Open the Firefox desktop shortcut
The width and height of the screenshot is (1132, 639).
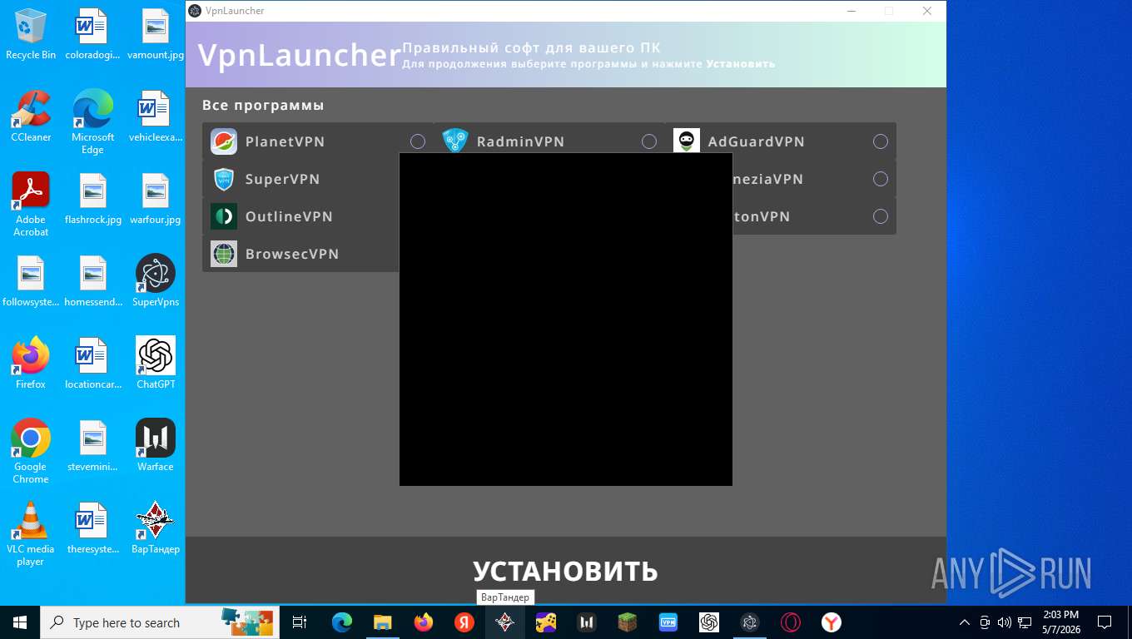[x=31, y=364]
